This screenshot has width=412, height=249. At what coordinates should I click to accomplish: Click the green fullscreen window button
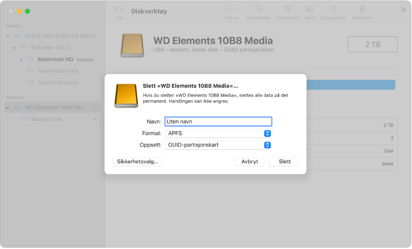[27, 11]
